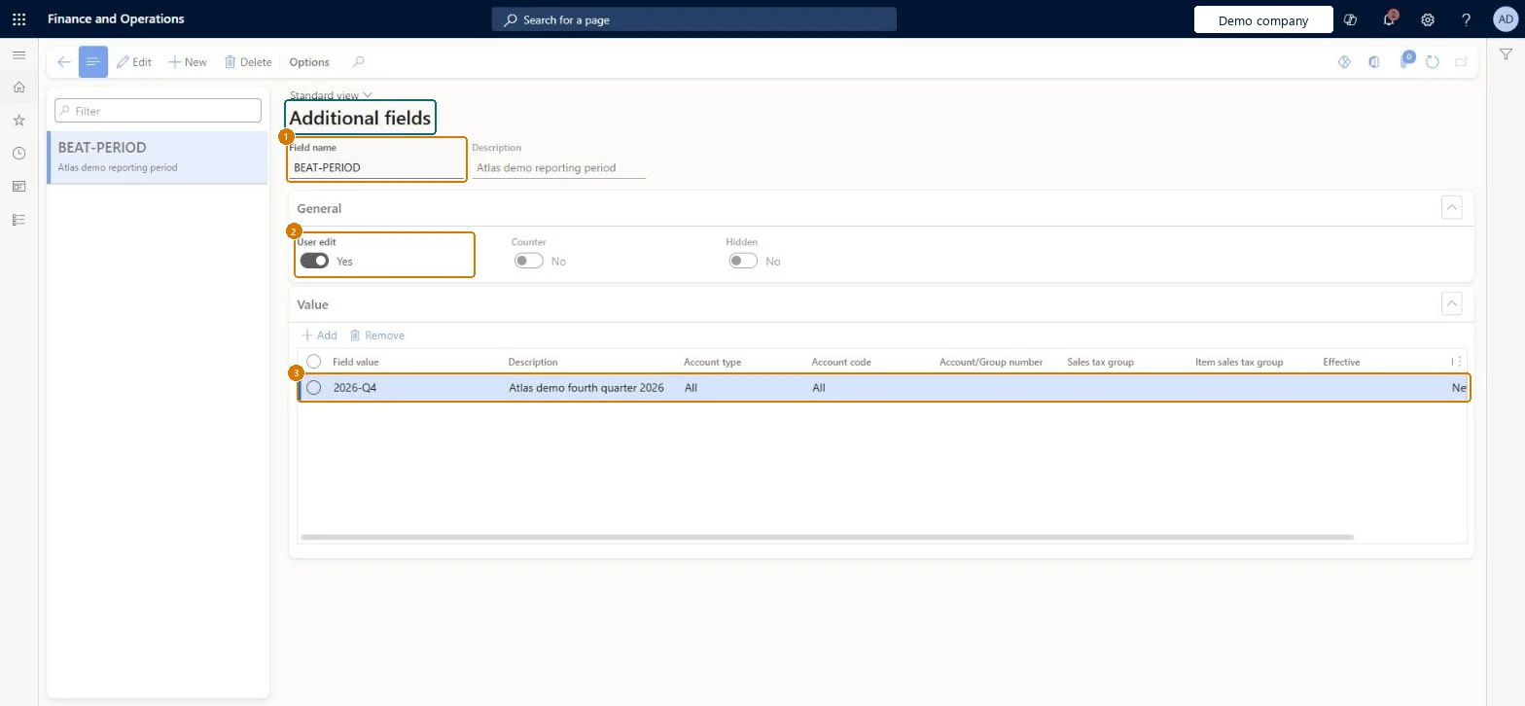Click the Delete button

(248, 62)
